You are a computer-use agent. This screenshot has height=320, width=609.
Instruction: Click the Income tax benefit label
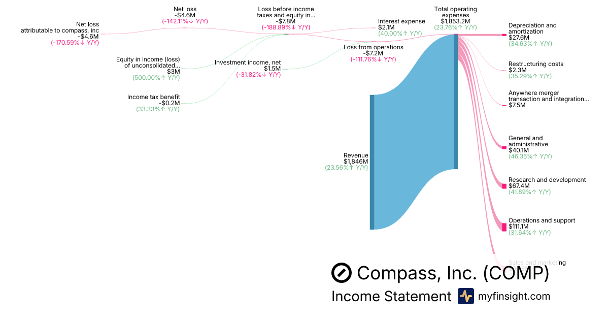click(153, 97)
